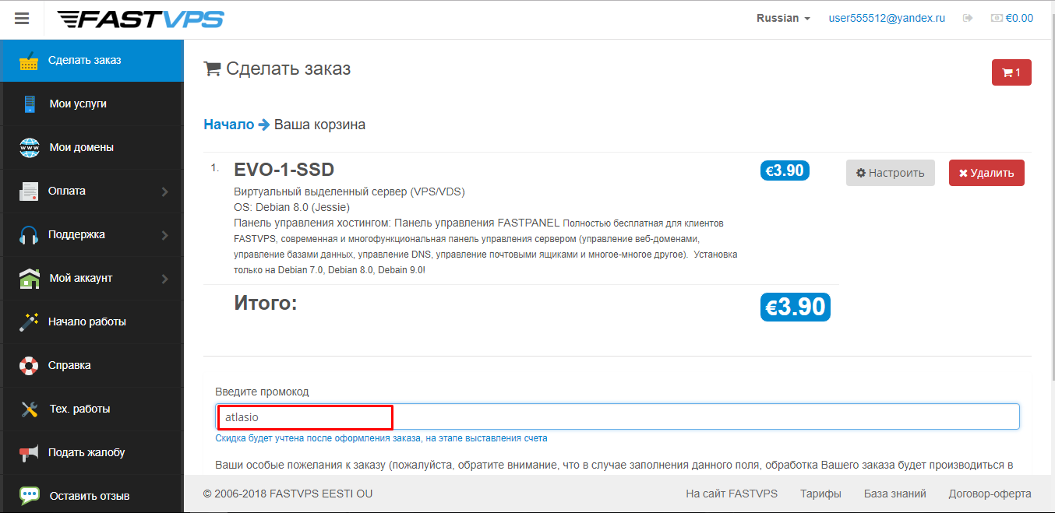Screen dimensions: 1055x513
Task: Expand the Оплата submenu
Action: tap(165, 191)
